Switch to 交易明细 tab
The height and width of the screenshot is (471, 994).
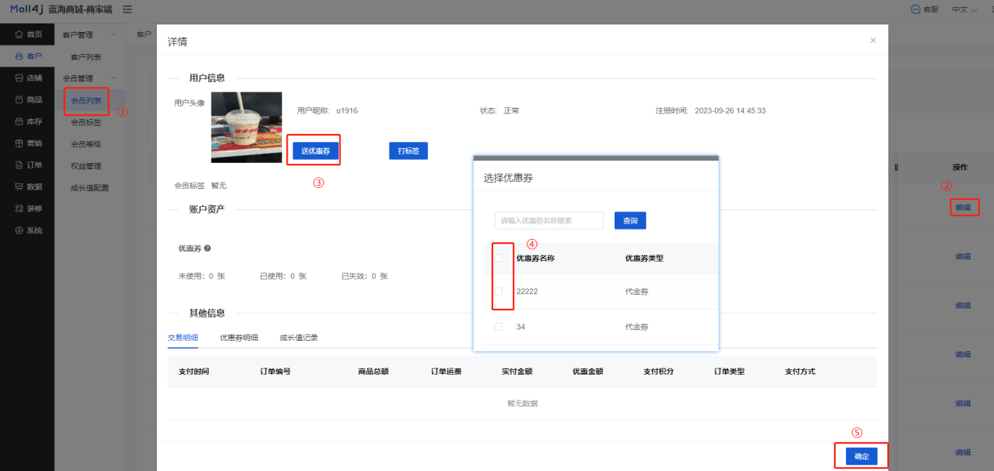click(183, 338)
